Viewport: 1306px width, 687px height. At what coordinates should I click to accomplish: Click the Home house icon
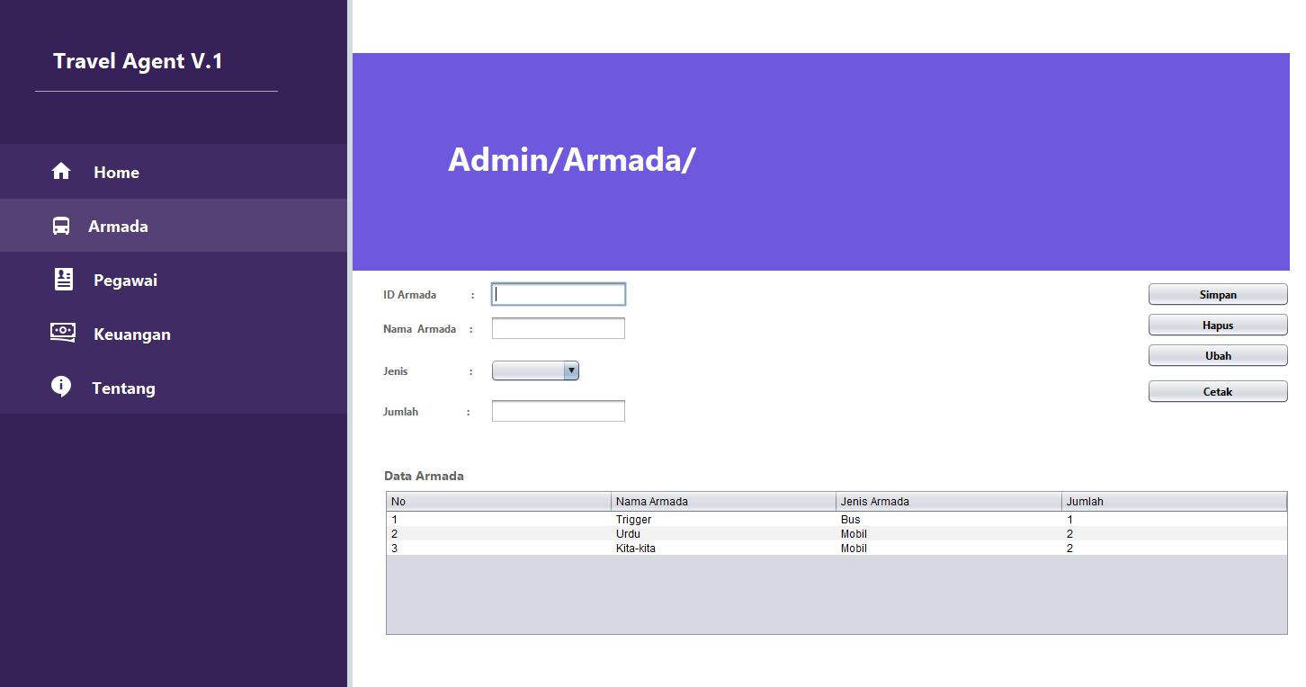coord(61,171)
